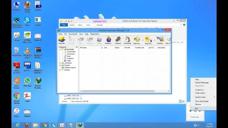228x128 pixels.
Task: Open the Downloads menu
Action: [73, 34]
